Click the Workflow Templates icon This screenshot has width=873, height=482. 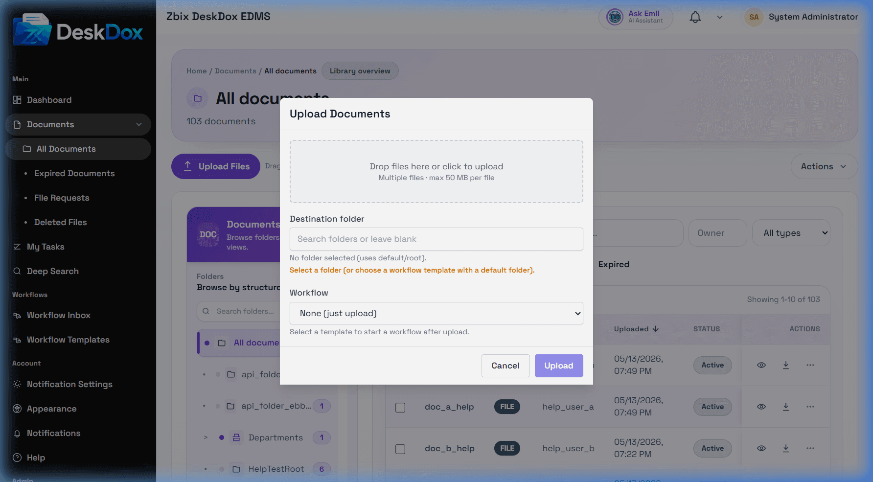point(17,340)
